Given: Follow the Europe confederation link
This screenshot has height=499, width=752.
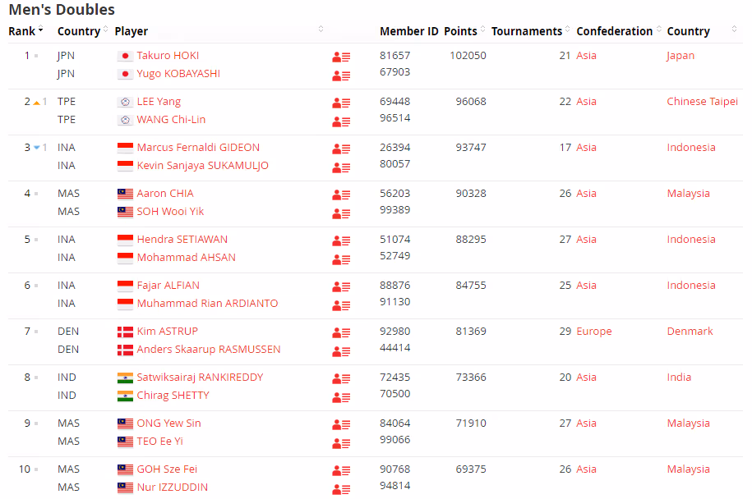Looking at the screenshot, I should [594, 332].
